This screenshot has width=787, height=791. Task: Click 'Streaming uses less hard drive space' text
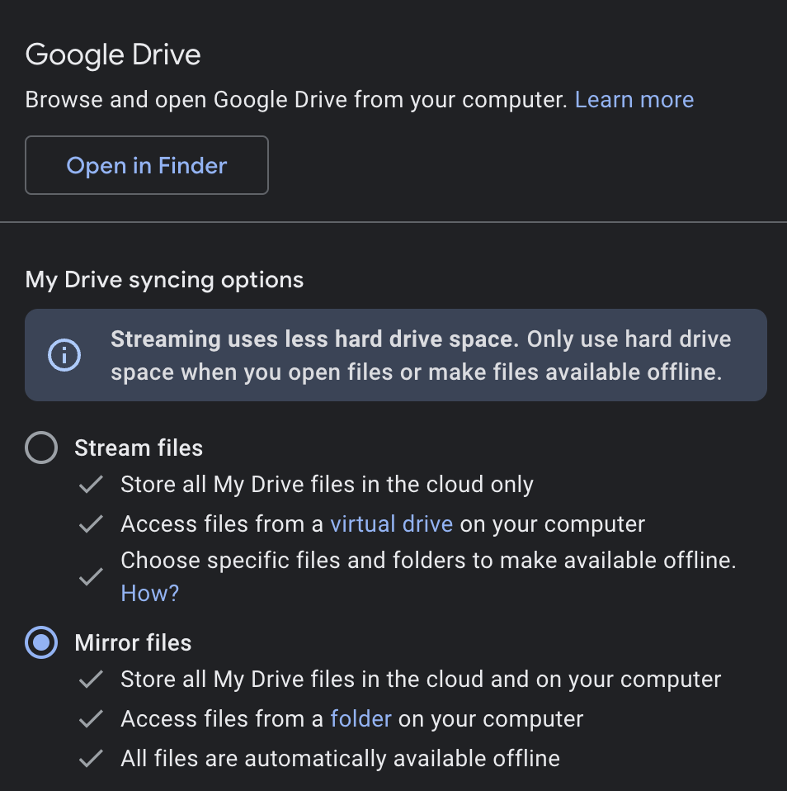(x=314, y=339)
